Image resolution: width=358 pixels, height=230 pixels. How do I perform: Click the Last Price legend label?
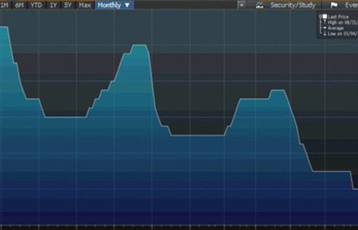tap(338, 17)
